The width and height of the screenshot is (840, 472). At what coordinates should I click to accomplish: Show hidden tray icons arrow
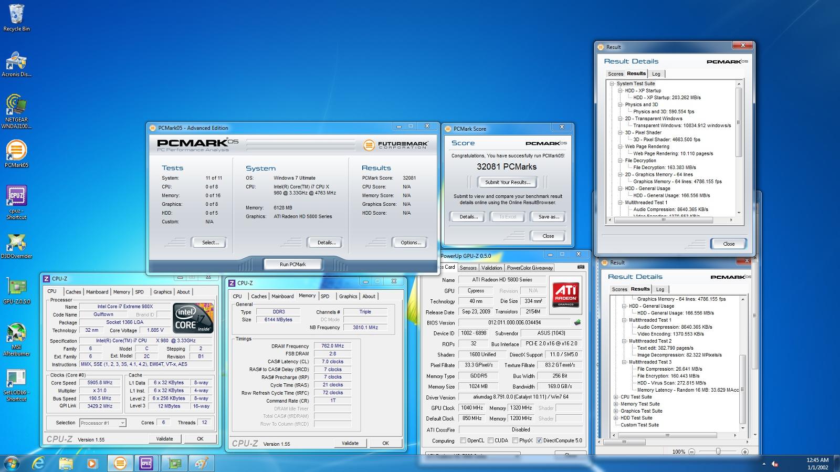click(x=764, y=464)
